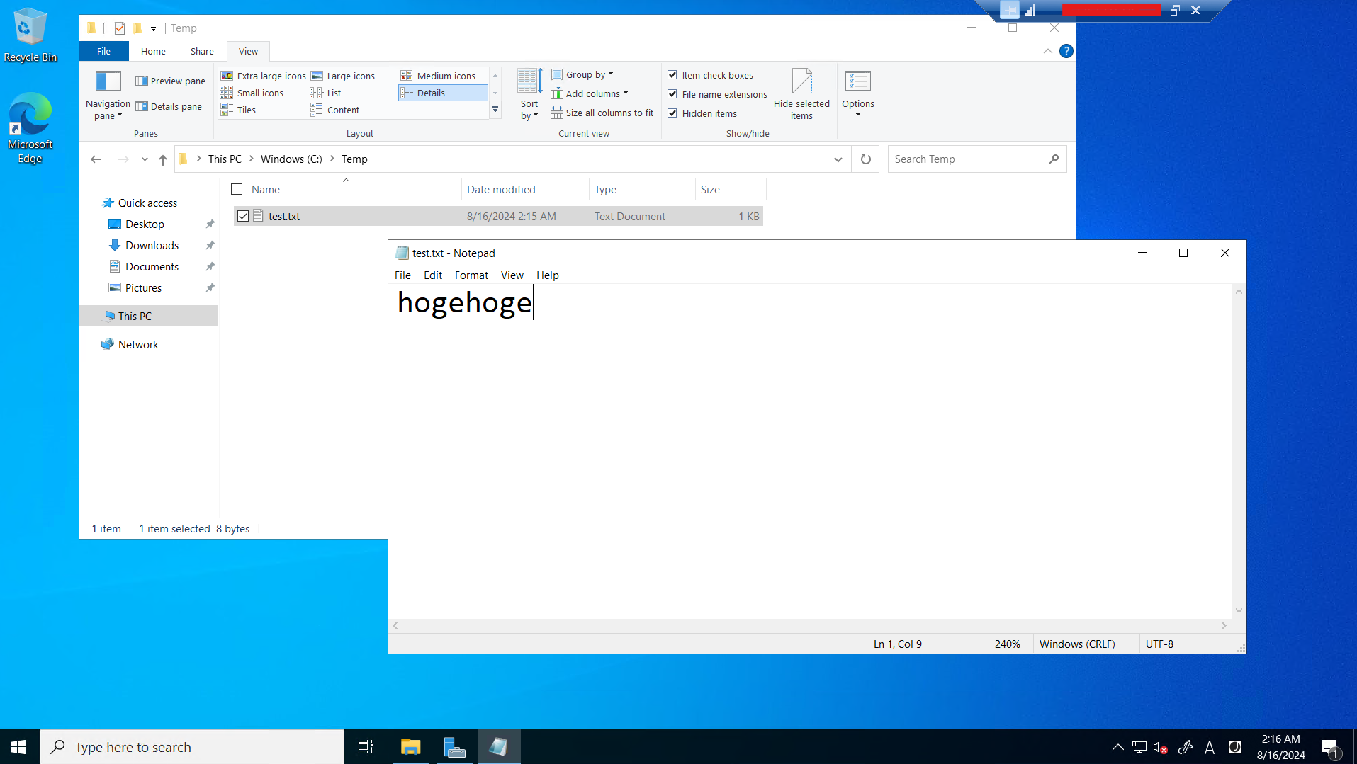1357x764 pixels.
Task: Open Downloads in Quick access
Action: [152, 246]
